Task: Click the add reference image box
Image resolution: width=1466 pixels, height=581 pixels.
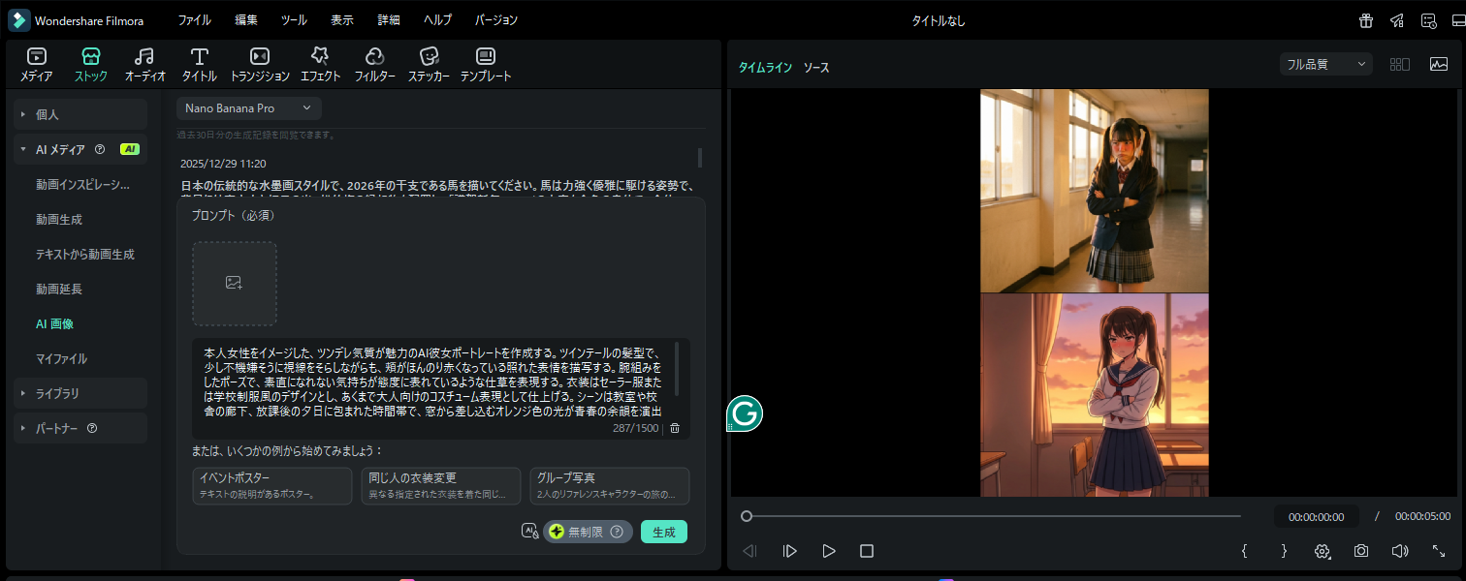Action: click(235, 283)
